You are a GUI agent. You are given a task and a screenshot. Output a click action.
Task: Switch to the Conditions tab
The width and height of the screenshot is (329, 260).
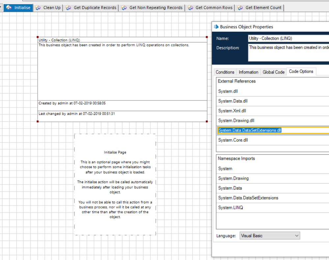[x=225, y=72]
